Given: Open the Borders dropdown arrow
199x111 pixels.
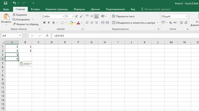Looking at the screenshot, I should pos(66,23).
